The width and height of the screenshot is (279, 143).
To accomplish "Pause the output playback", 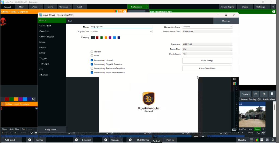I will (x=272, y=94).
